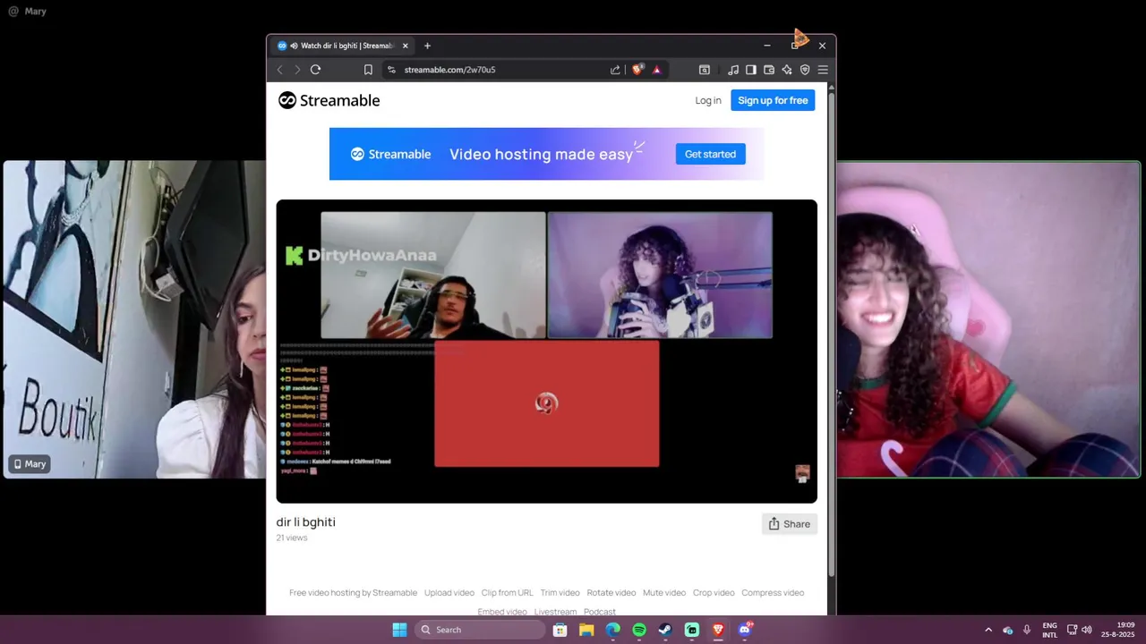Open the Brave VPN shield icon
The image size is (1146, 644).
pyautogui.click(x=805, y=70)
